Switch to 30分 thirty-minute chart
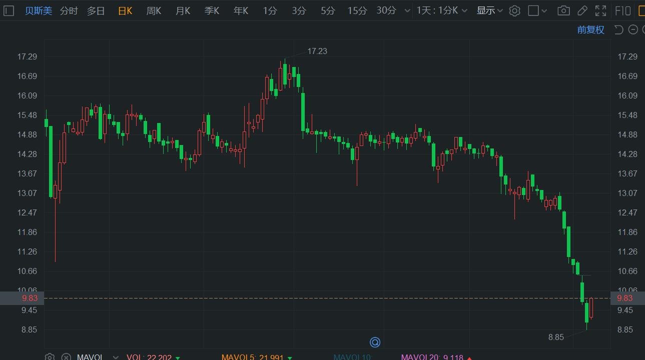The height and width of the screenshot is (360, 645). 386,10
